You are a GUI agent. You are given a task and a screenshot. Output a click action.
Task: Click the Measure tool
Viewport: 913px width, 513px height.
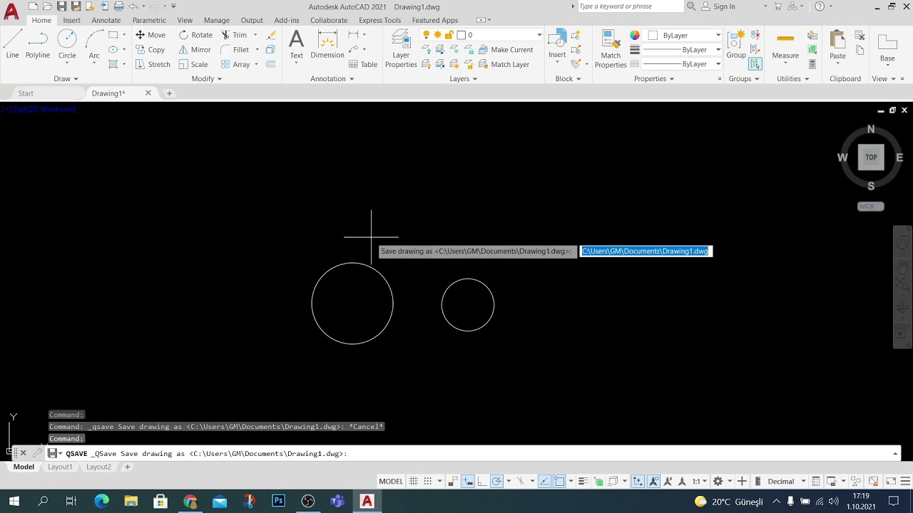click(785, 44)
